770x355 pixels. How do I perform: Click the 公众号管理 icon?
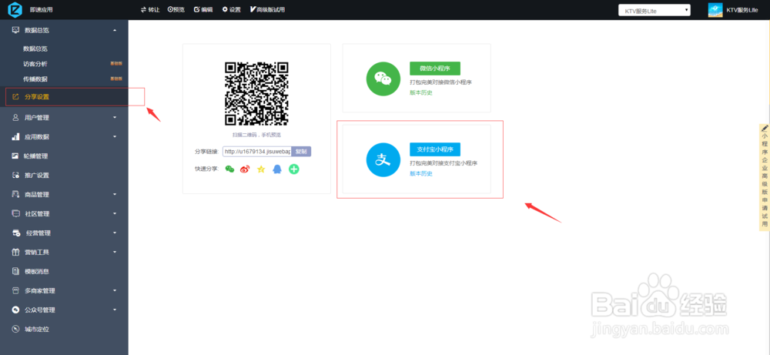point(15,310)
